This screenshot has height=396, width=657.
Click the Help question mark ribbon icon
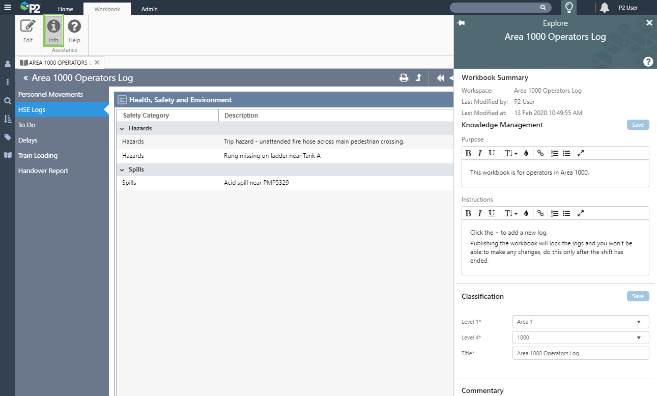click(74, 26)
